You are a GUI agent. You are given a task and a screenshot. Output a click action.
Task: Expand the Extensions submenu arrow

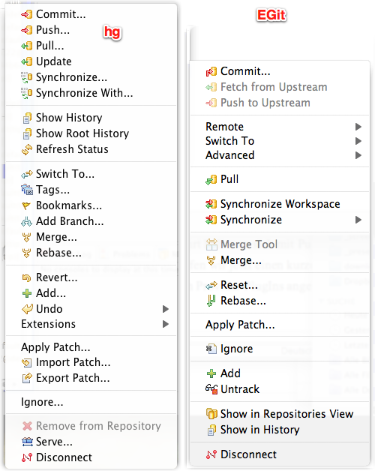tap(165, 324)
